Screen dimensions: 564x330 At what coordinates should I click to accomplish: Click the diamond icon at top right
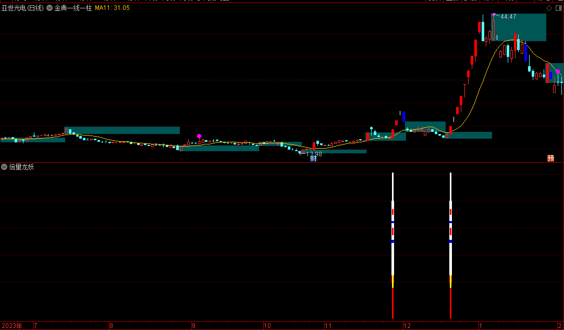pyautogui.click(x=549, y=8)
